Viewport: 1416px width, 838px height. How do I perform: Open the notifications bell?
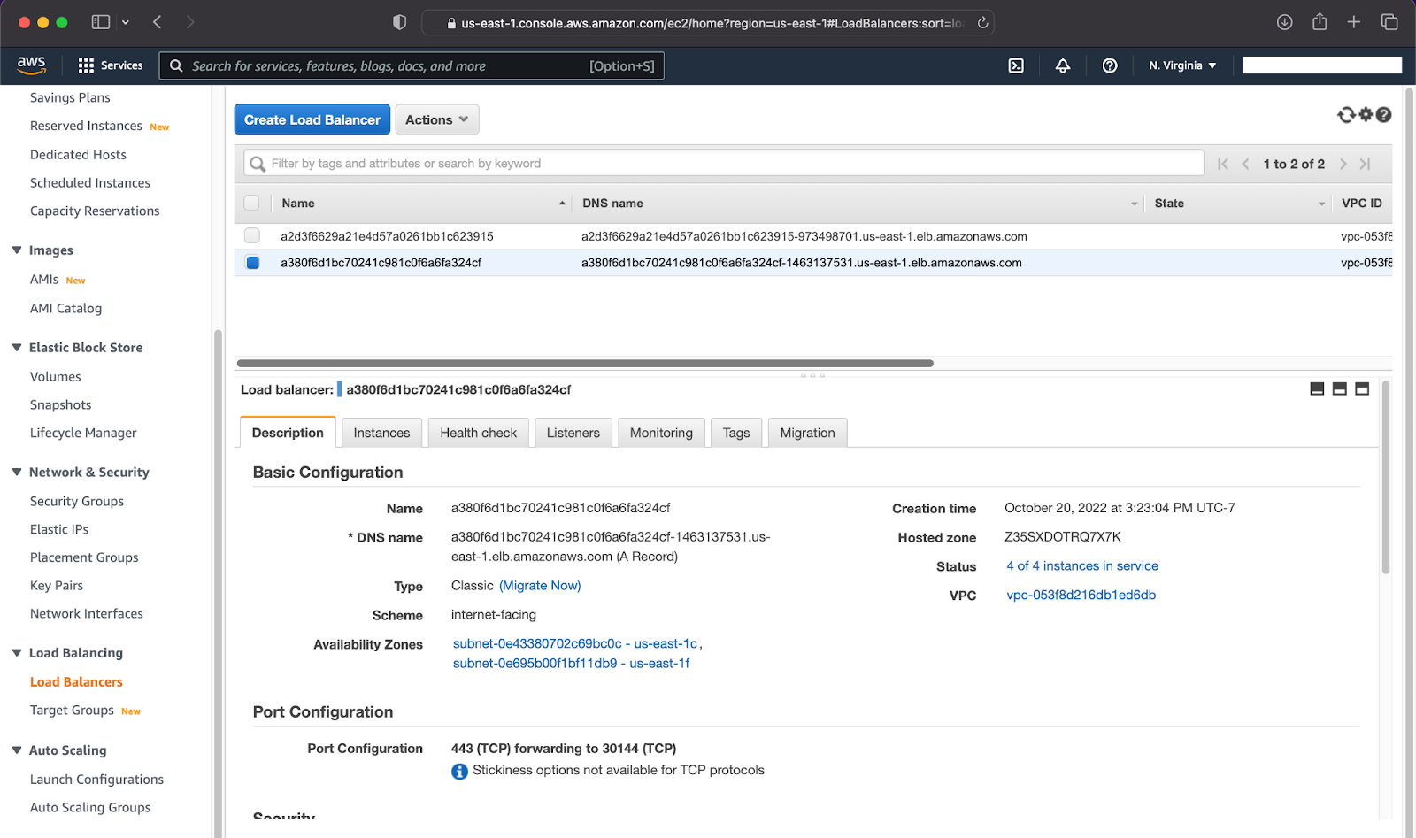tap(1063, 65)
